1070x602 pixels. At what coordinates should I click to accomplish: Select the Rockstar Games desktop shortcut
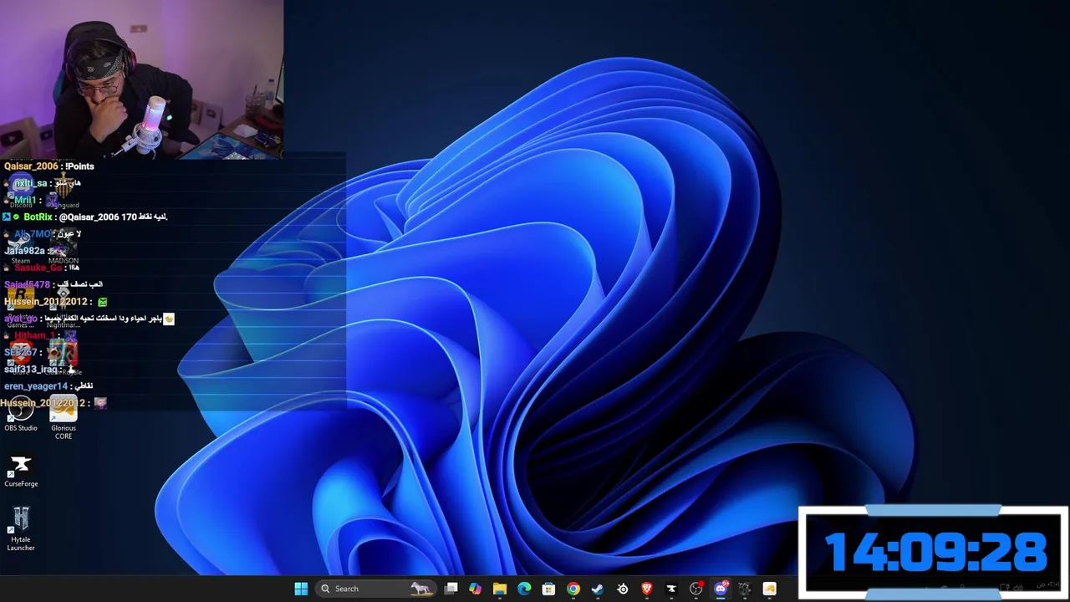(21, 305)
